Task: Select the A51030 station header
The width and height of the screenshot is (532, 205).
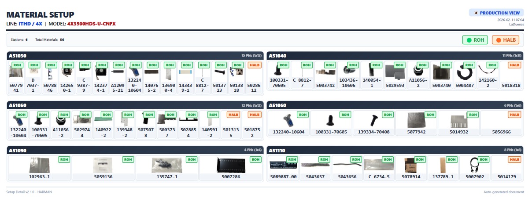Action: click(135, 56)
